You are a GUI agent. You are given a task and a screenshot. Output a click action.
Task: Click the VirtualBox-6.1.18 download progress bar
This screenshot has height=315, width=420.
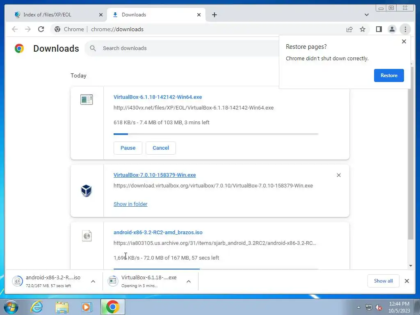click(x=216, y=134)
